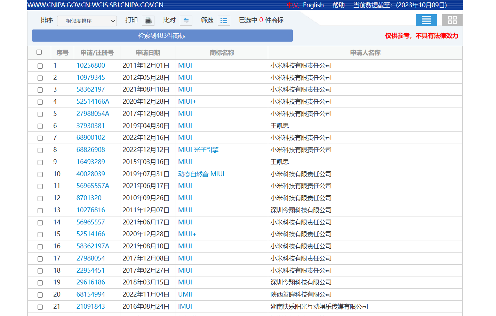Screen dimensions: 496x316
Task: Open registration number 8701320
Action: pyautogui.click(x=89, y=198)
